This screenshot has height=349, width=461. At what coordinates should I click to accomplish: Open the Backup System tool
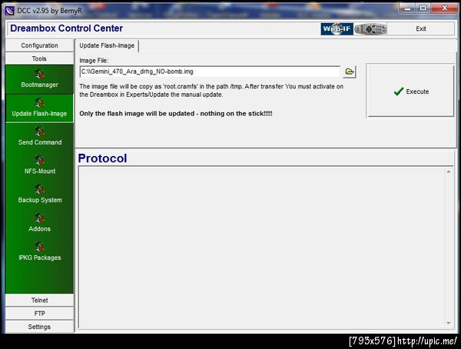tap(39, 194)
